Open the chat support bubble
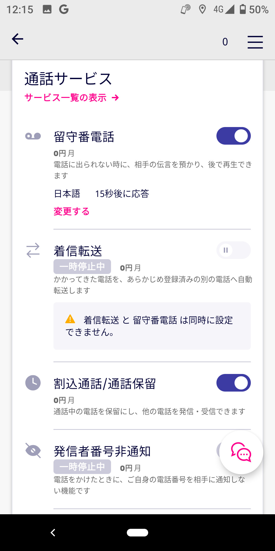The height and width of the screenshot is (551, 275). coord(241,452)
